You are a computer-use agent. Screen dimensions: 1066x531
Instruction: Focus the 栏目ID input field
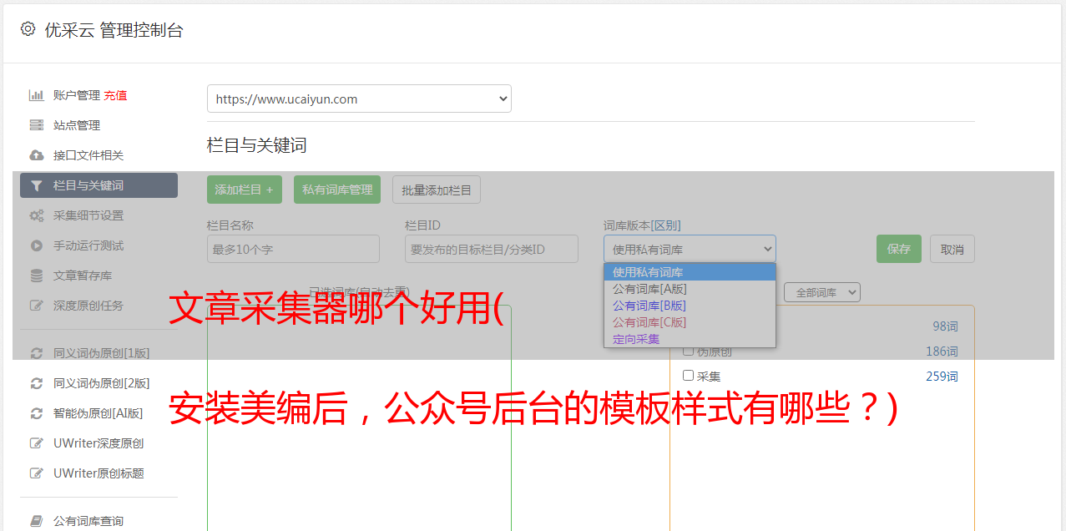click(x=492, y=249)
